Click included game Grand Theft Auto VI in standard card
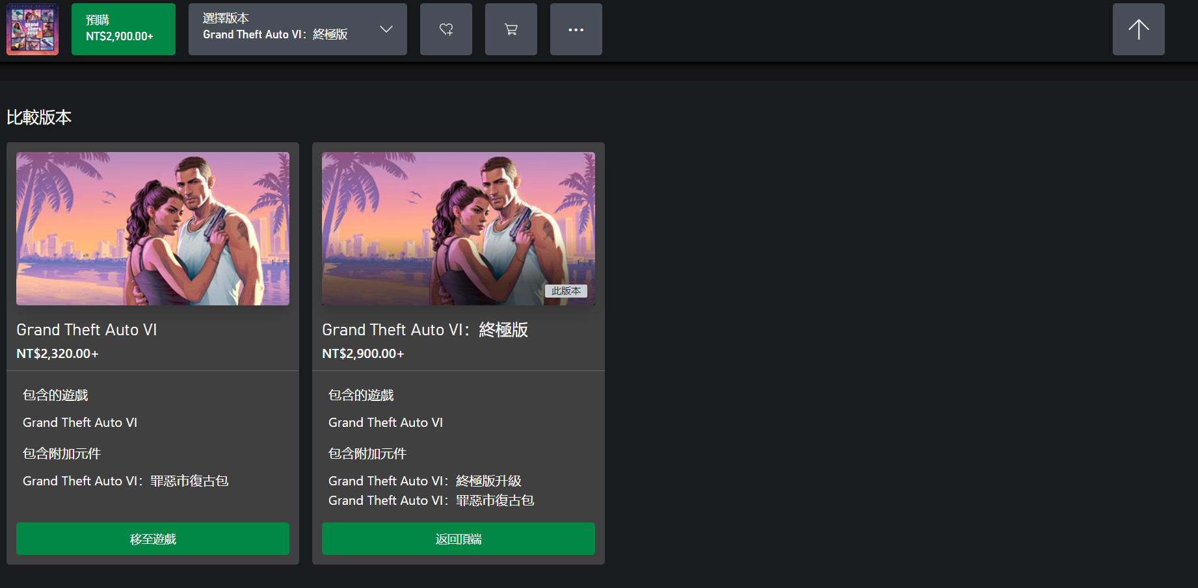 click(80, 422)
